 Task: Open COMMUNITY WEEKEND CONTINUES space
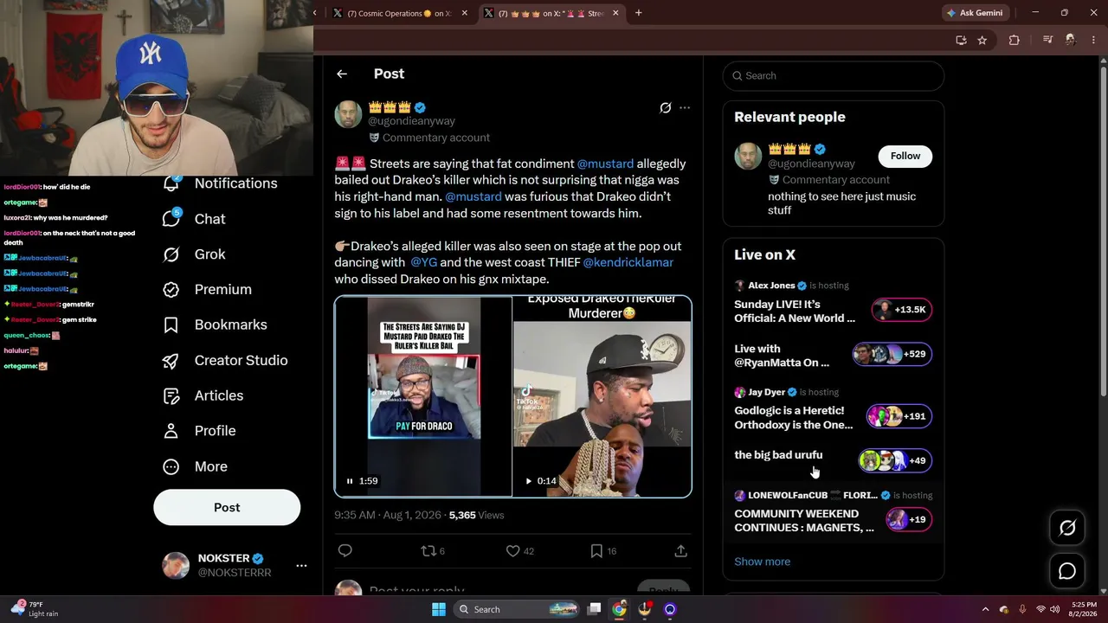click(x=833, y=513)
